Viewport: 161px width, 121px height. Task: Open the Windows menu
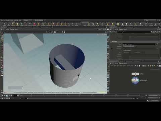coord(16,20)
